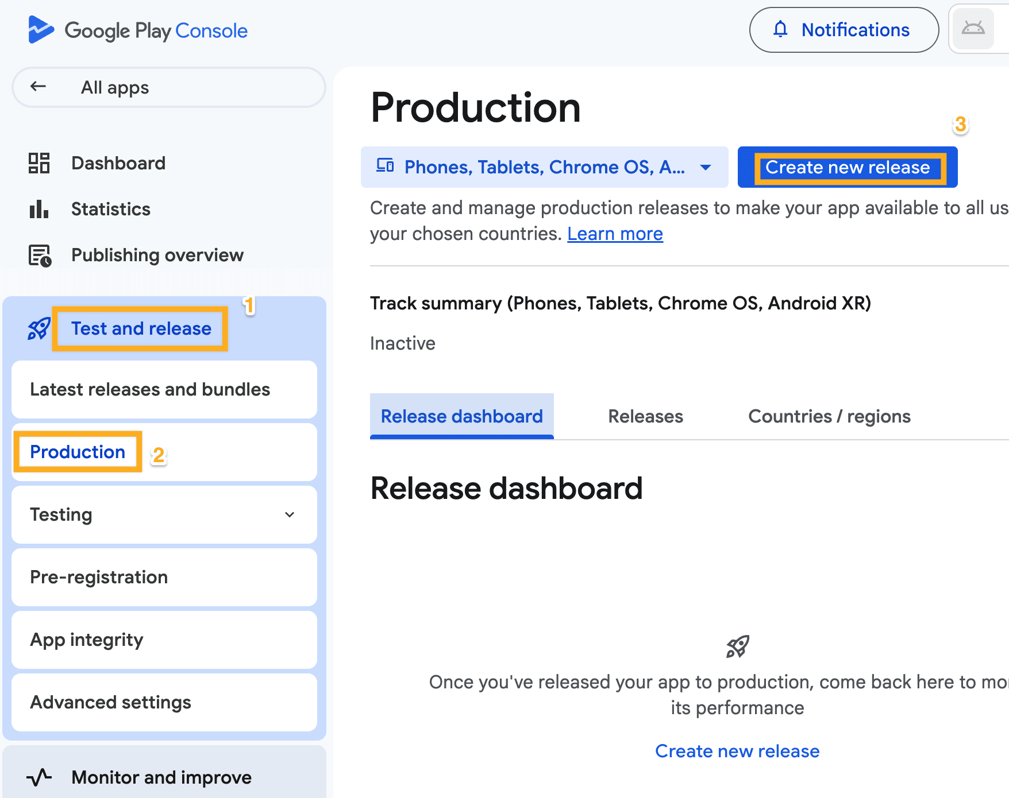Screen dimensions: 1009x798
Task: Click the Google Play Console logo icon
Action: coord(41,30)
